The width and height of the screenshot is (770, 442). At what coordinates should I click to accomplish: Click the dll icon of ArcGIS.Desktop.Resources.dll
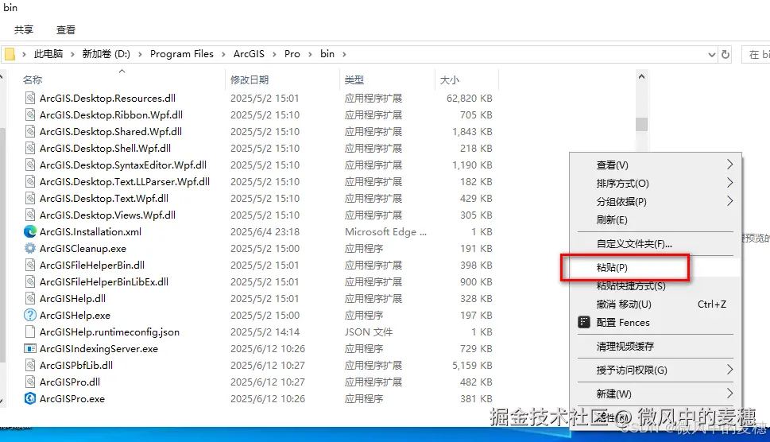pos(30,98)
